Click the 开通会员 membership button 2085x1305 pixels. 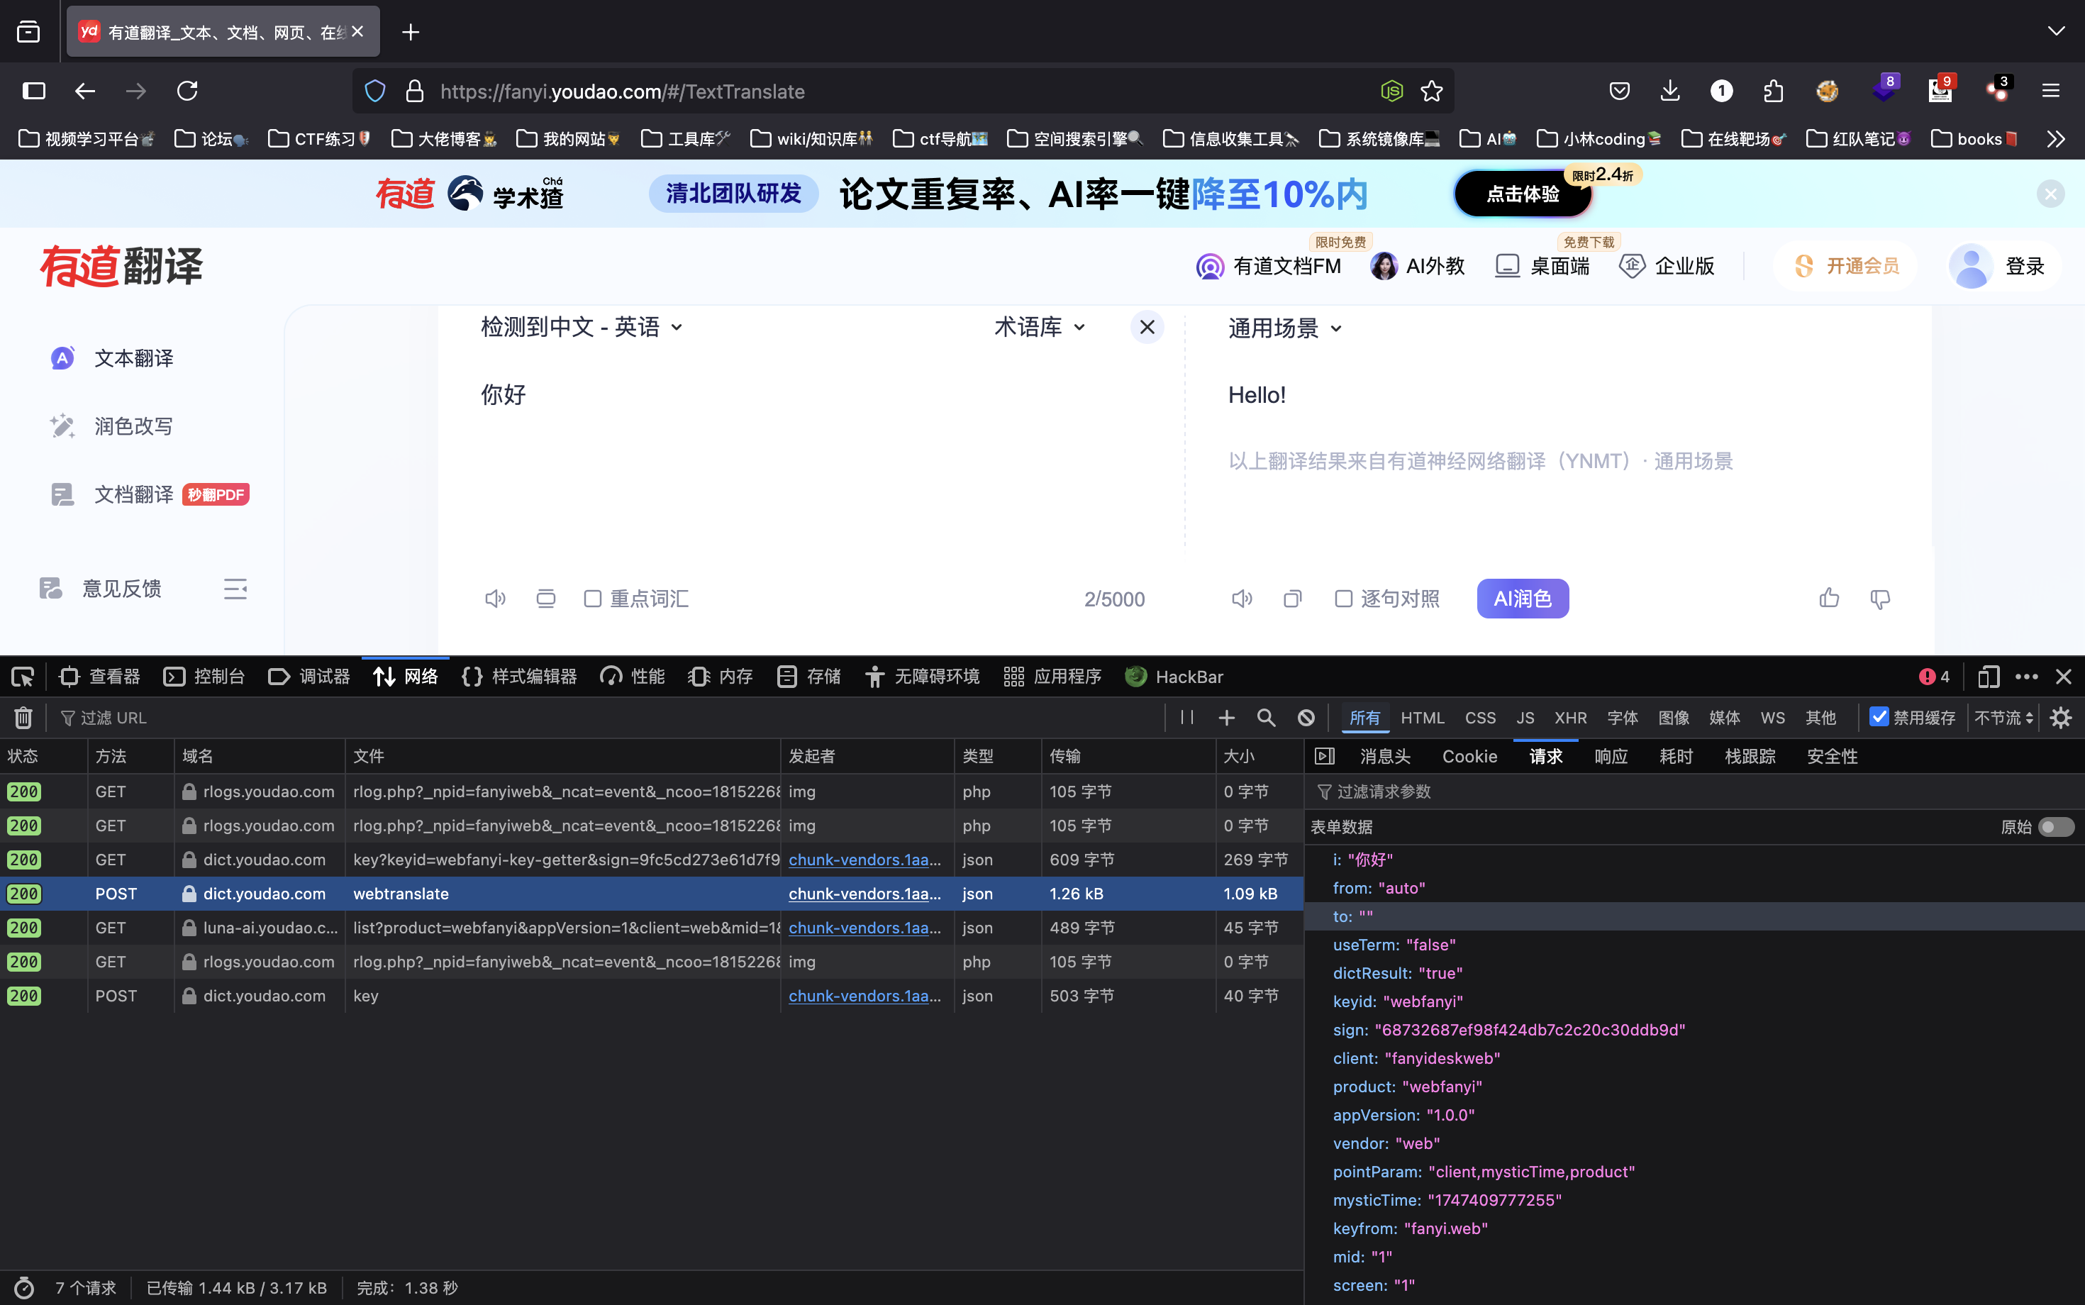point(1846,266)
